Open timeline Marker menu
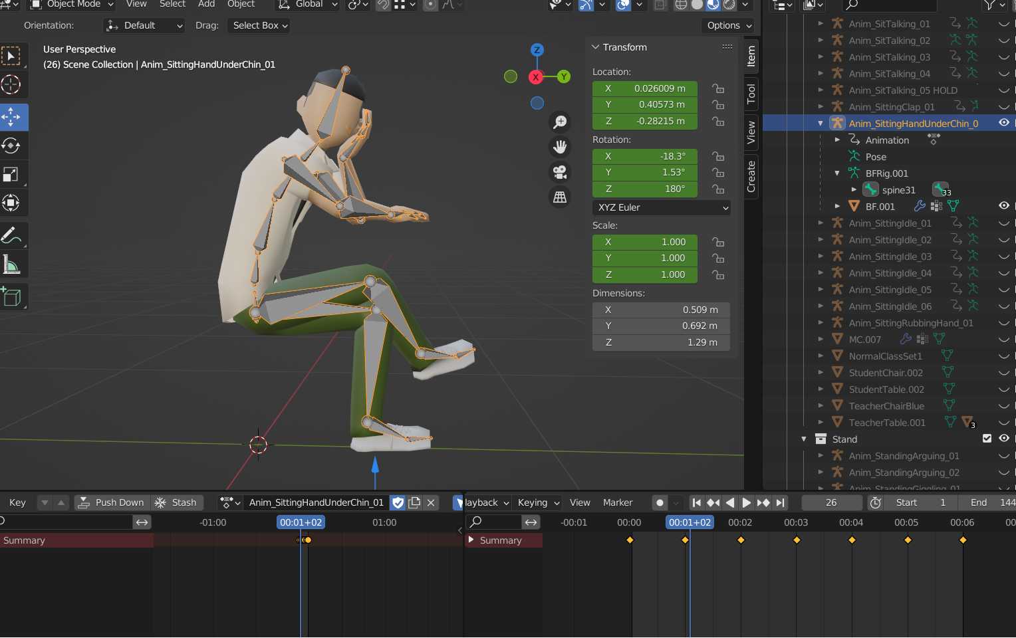The height and width of the screenshot is (638, 1016). point(618,502)
